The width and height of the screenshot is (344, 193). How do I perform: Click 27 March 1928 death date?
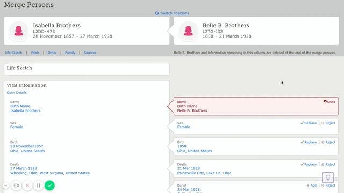[24, 168]
